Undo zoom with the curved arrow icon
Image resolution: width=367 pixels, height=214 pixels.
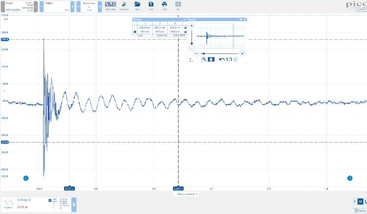pos(222,59)
